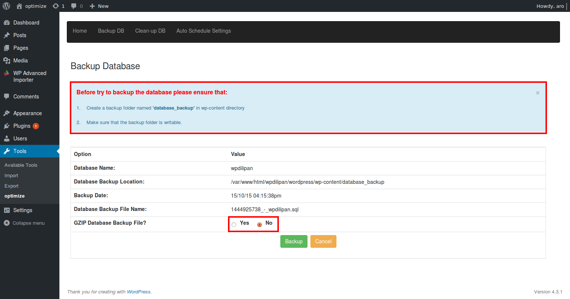Viewport: 570px width, 299px height.
Task: Click the backup location path text
Action: coord(307,182)
